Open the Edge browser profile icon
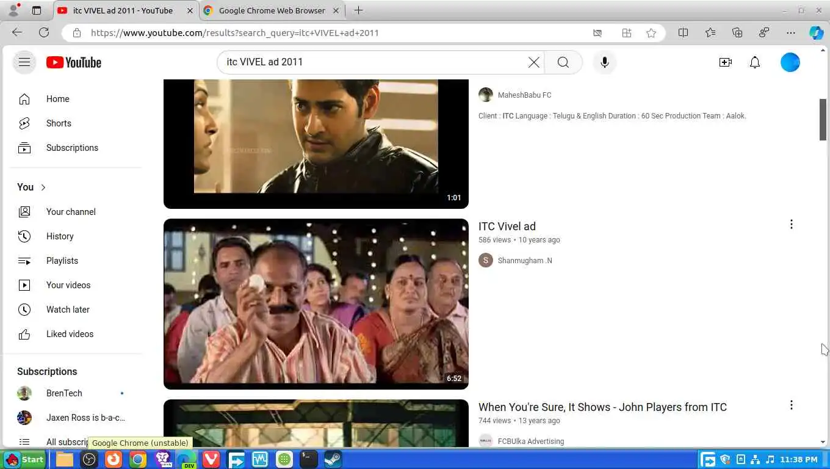This screenshot has height=469, width=830. [x=13, y=10]
